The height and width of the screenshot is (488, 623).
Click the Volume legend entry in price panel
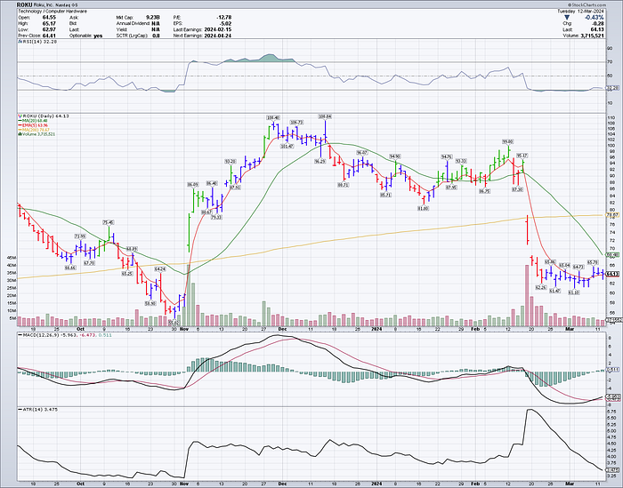tap(37, 134)
